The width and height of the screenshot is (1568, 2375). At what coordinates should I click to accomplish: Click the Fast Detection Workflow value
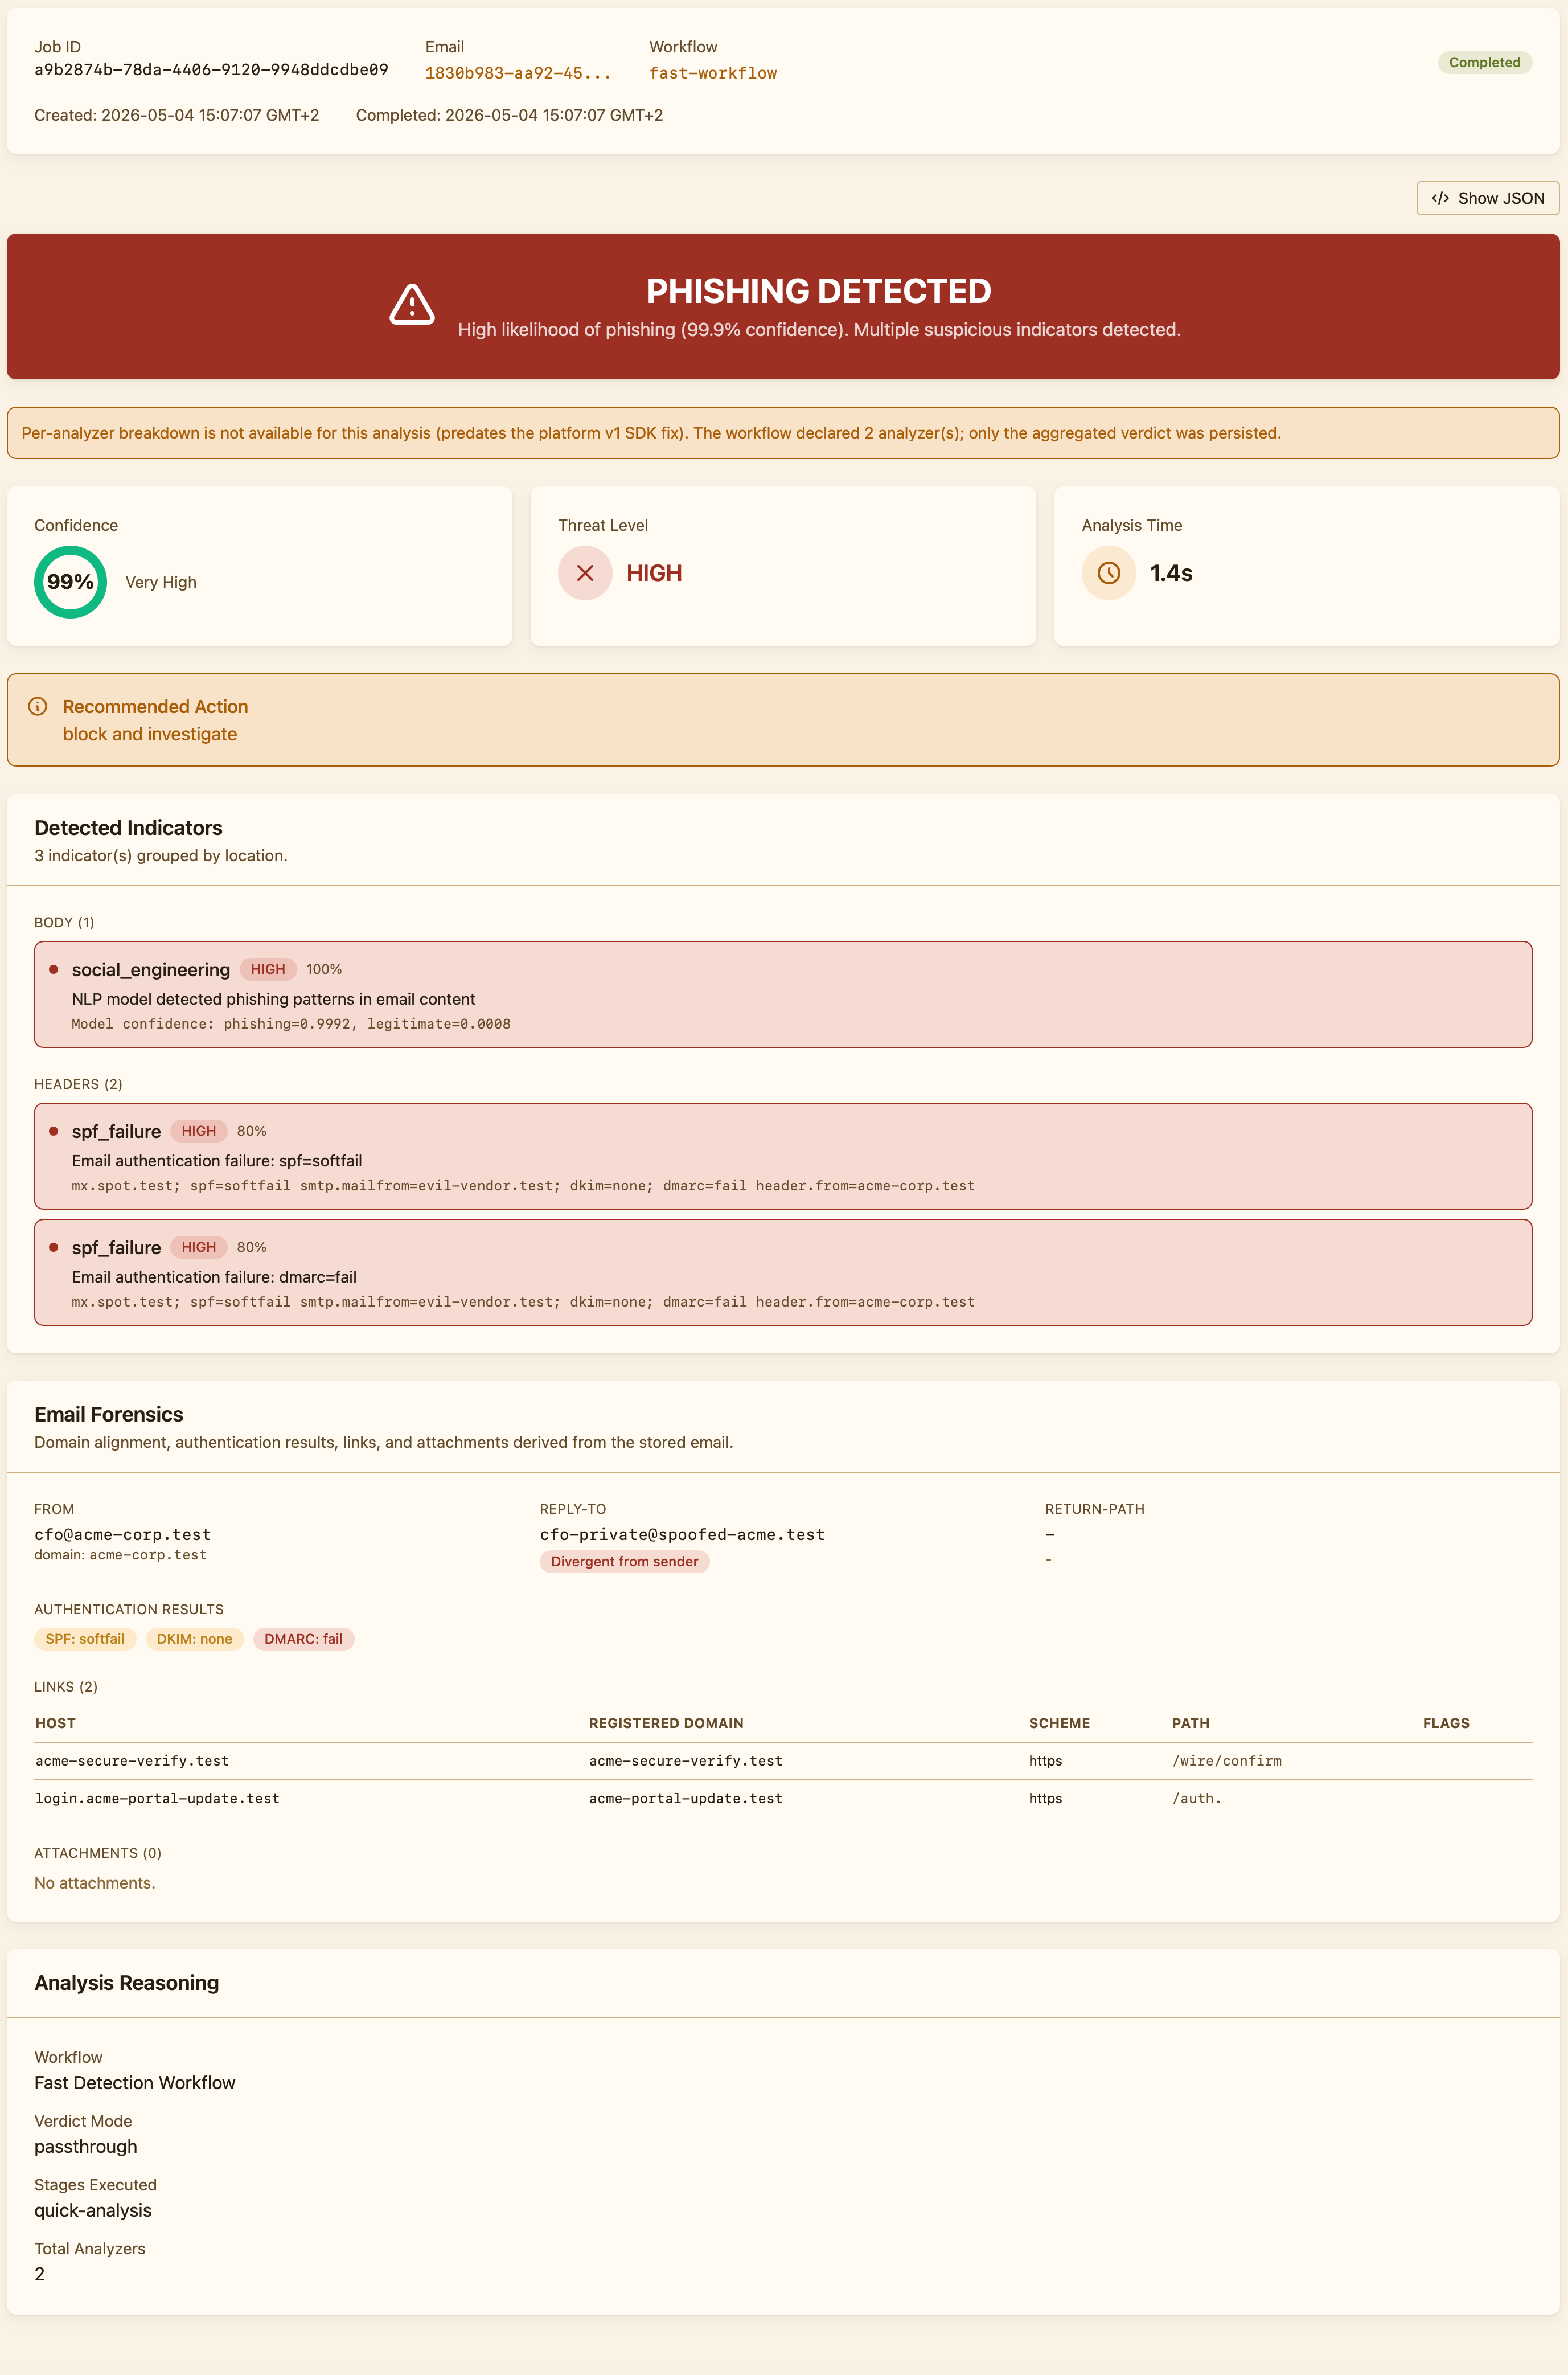coord(135,2083)
